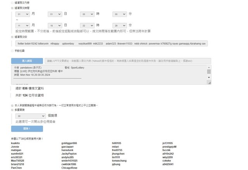
Task: Click the filtered ID list input field
Action: click(112, 44)
